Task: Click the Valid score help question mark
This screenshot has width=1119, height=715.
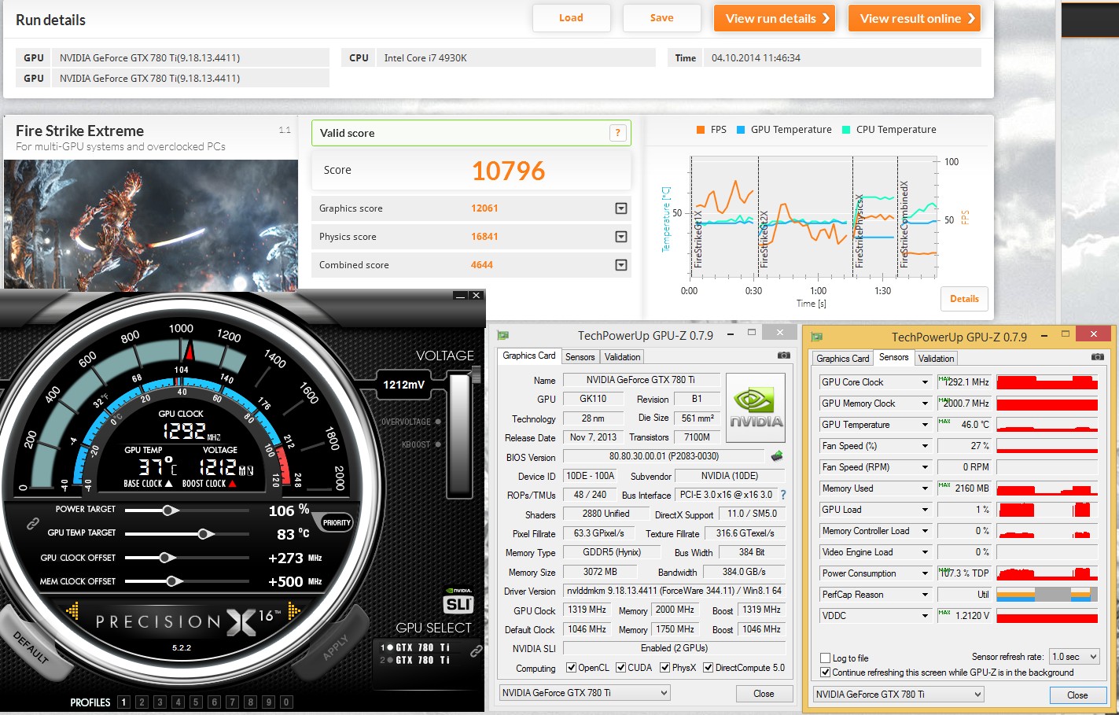Action: 618,133
